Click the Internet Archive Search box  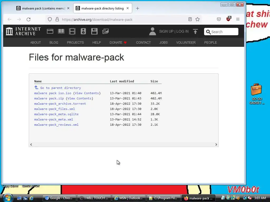click(221, 32)
